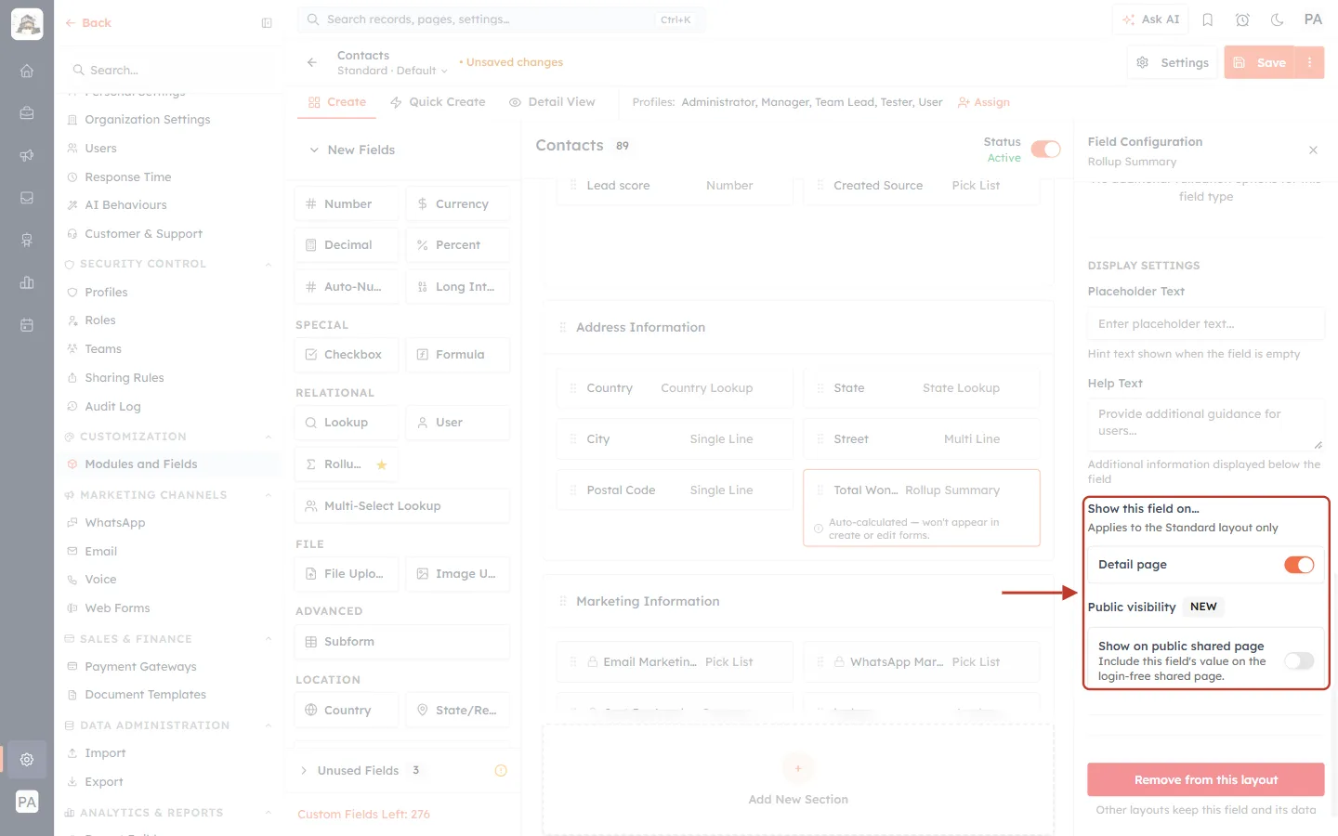Switch to the Create tab

point(337,102)
